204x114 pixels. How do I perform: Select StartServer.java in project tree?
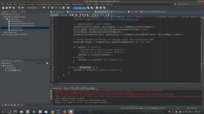click(x=17, y=30)
